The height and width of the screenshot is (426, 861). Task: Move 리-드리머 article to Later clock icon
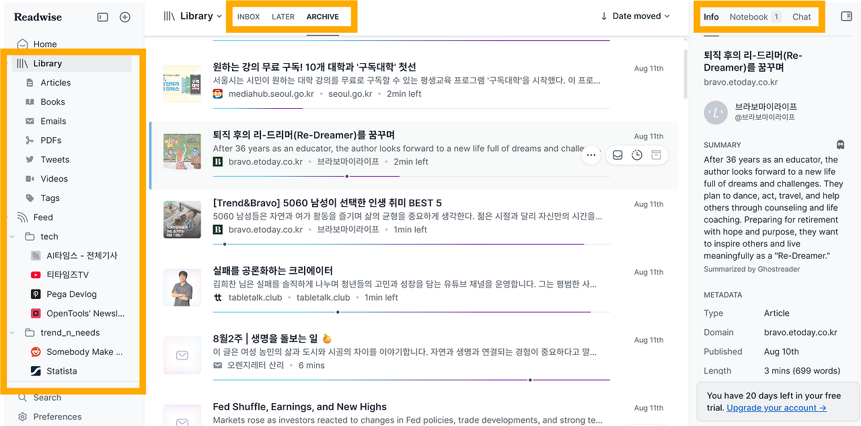pyautogui.click(x=637, y=155)
